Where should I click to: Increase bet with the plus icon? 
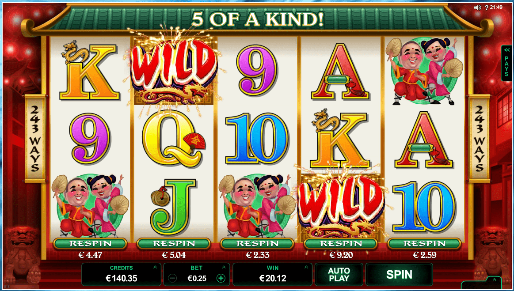coord(221,278)
